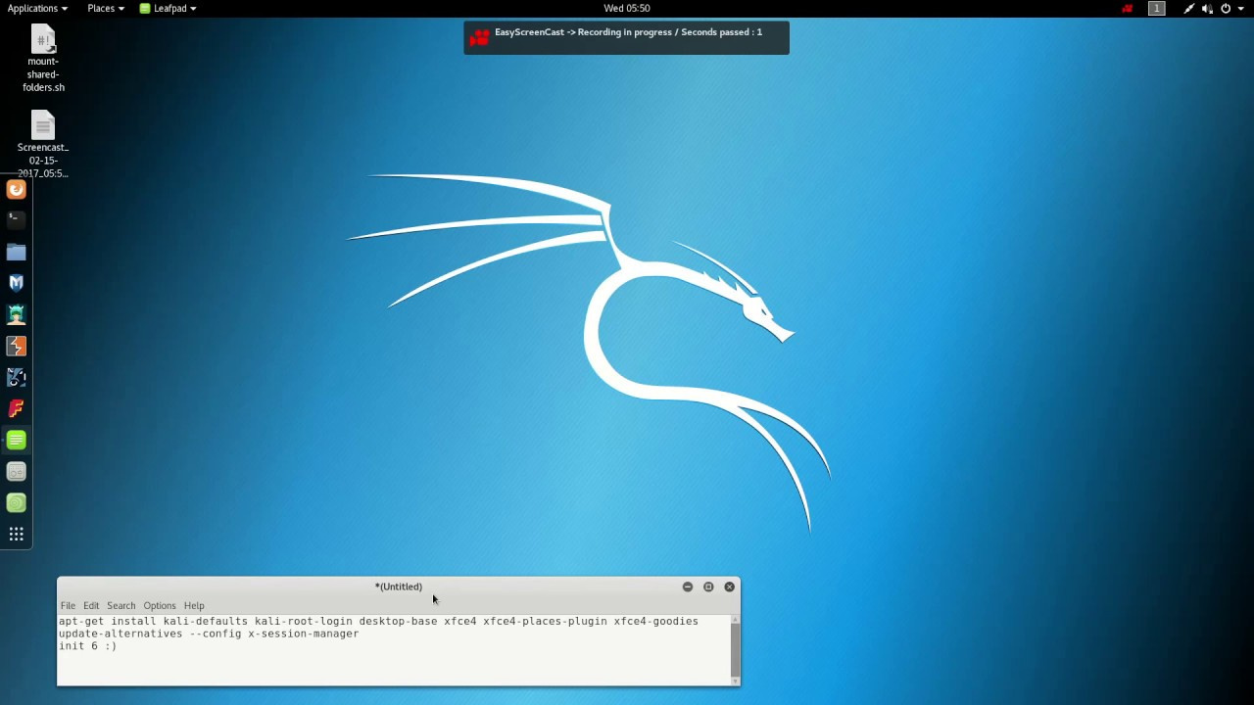
Task: Open the muted volume tray icon
Action: (1207, 8)
